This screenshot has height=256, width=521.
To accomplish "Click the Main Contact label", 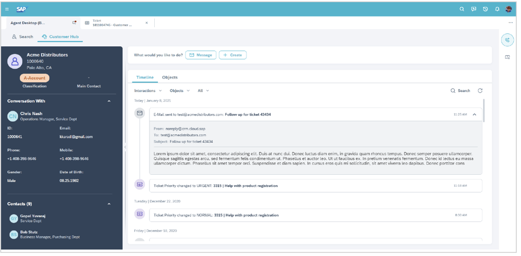I will click(89, 86).
